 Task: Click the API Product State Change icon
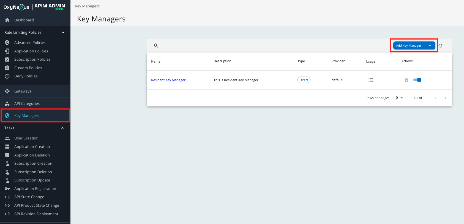(x=7, y=205)
